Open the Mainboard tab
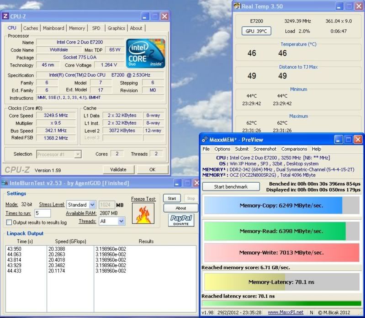Screen dimensions: 365x318 (53, 28)
